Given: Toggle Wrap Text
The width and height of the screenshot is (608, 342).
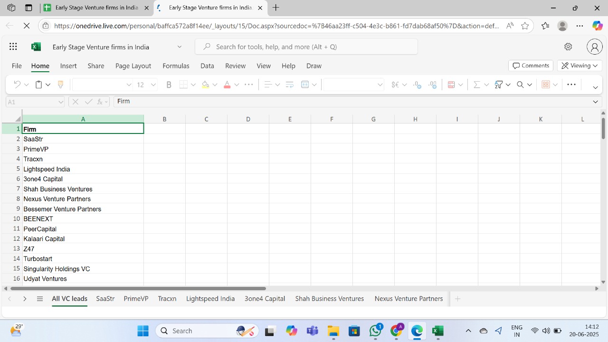Looking at the screenshot, I should pos(290,85).
